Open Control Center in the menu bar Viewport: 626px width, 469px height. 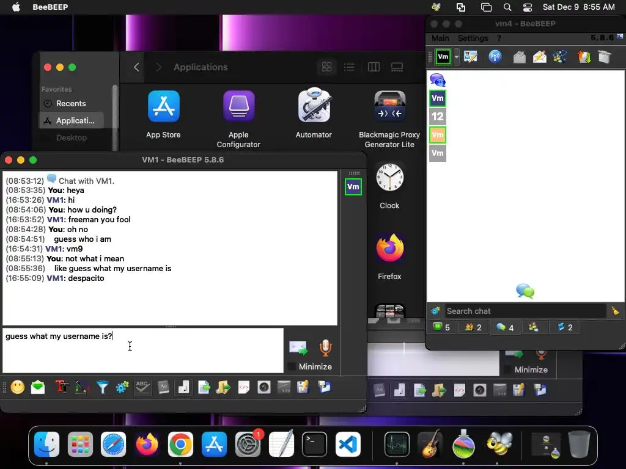tap(528, 7)
